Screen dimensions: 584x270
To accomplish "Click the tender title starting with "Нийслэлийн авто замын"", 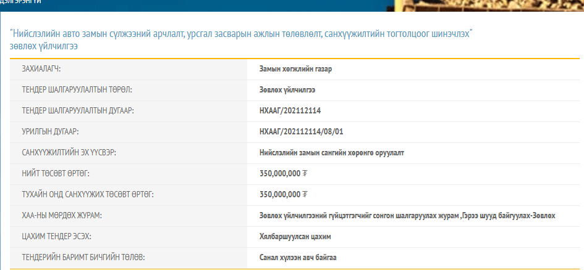I will click(x=240, y=33).
